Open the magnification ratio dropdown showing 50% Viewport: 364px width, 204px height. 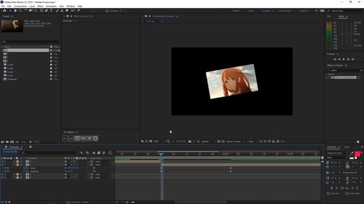159,141
